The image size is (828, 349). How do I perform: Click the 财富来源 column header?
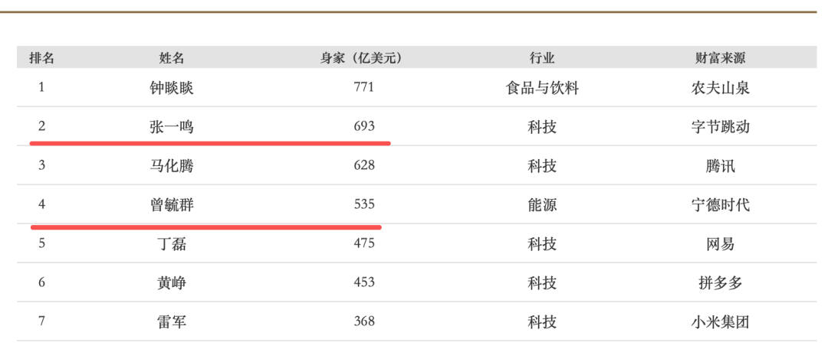720,58
